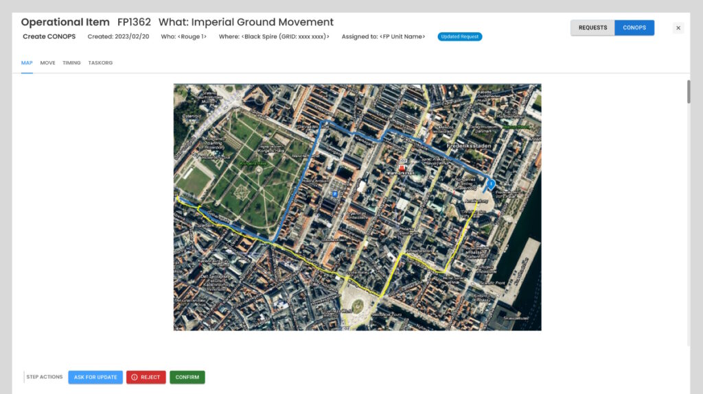This screenshot has width=703, height=394.
Task: Click the satellite map image
Action: pos(357,260)
